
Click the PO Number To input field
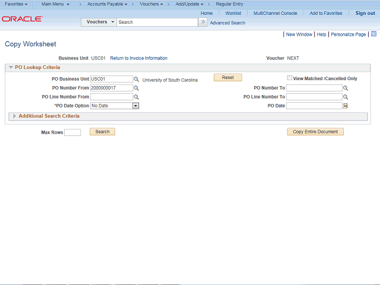pyautogui.click(x=314, y=88)
